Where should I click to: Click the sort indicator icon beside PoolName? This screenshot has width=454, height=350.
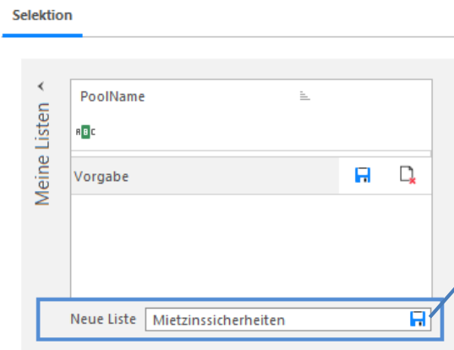[x=304, y=96]
